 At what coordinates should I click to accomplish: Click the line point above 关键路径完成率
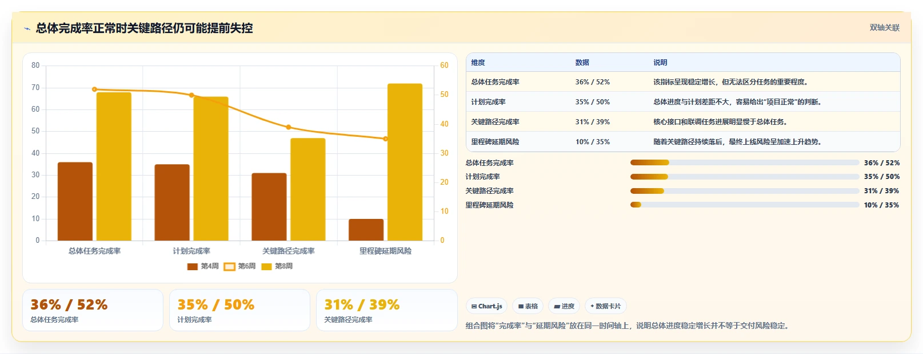coord(289,127)
